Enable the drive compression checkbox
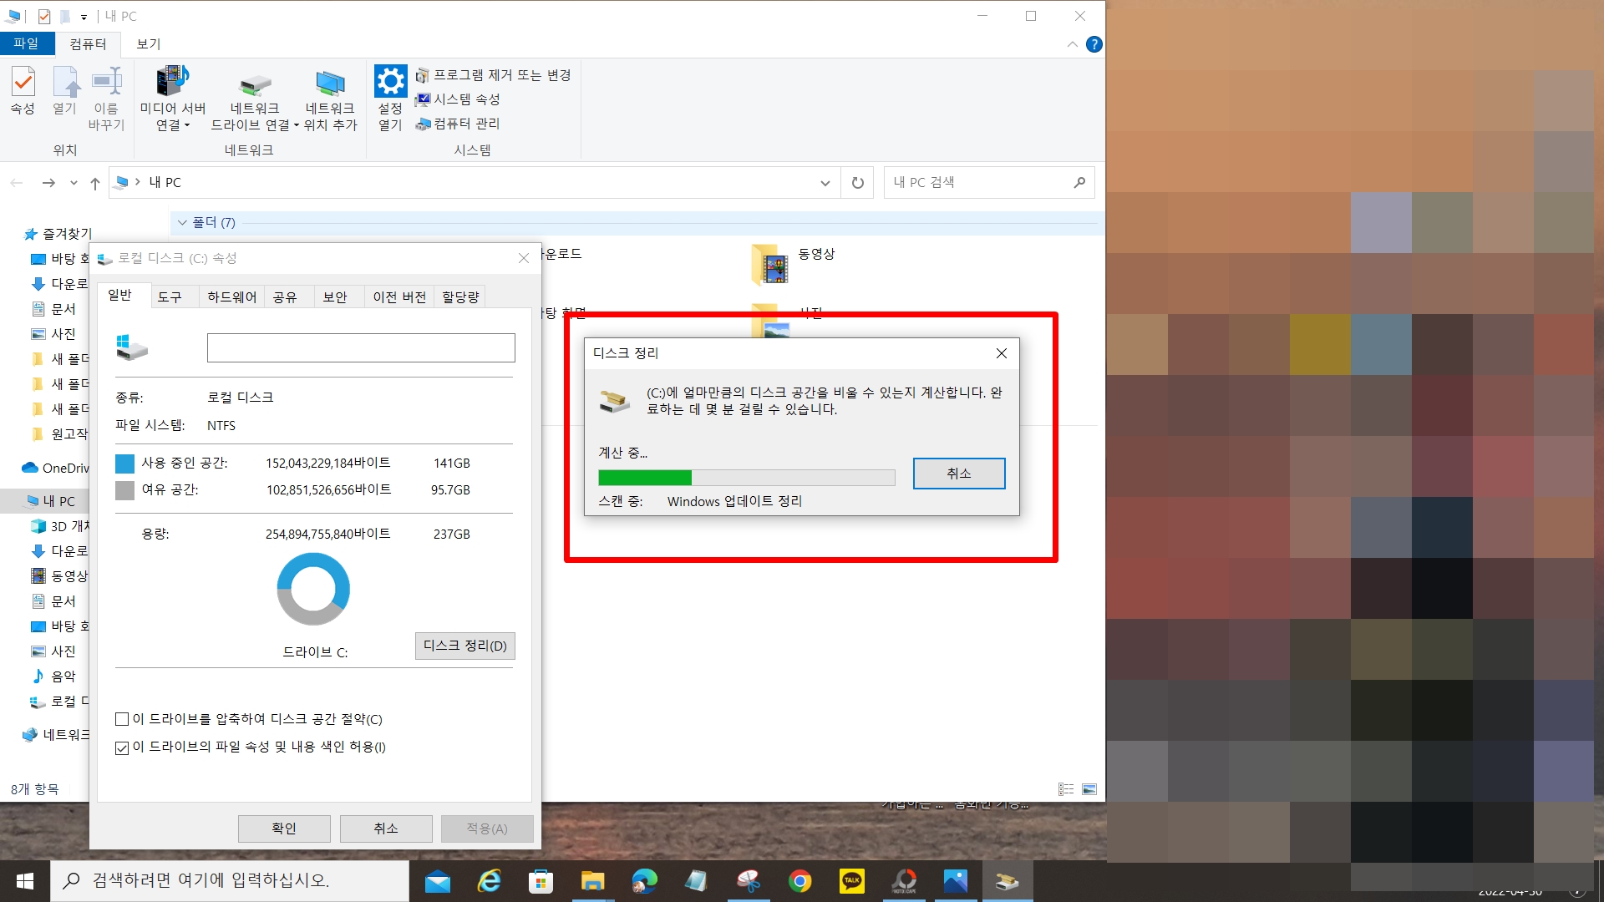Image resolution: width=1604 pixels, height=902 pixels. point(122,719)
